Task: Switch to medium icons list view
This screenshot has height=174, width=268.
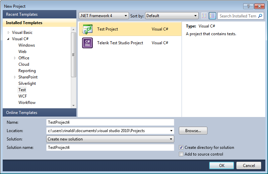Action: [x=212, y=16]
